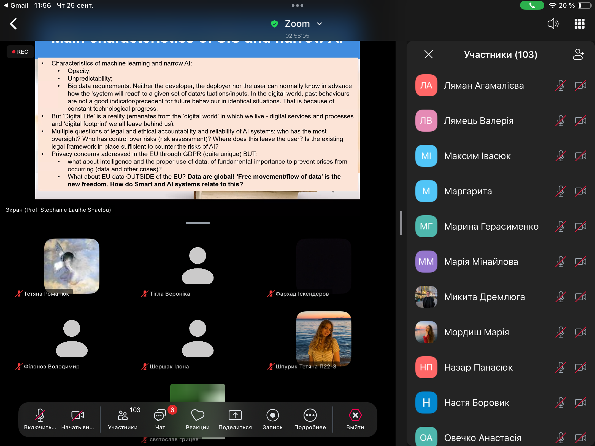Return to Gmail via back link
Image resolution: width=595 pixels, height=446 pixels.
click(x=16, y=6)
